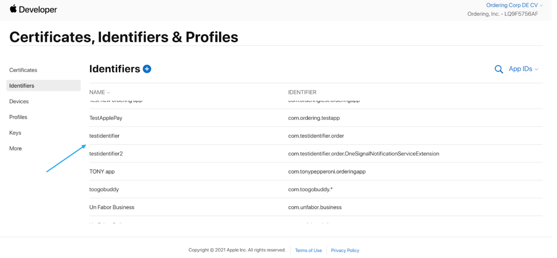The height and width of the screenshot is (258, 557).
Task: Select the Un Fabor Business identifier
Action: [x=112, y=207]
